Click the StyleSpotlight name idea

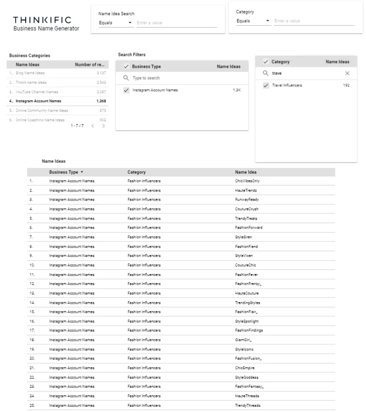click(247, 322)
